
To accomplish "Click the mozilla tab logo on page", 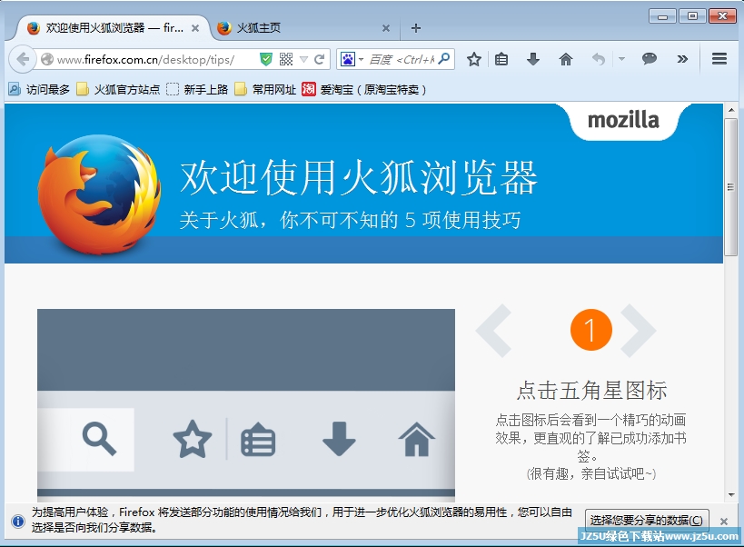I will point(623,121).
